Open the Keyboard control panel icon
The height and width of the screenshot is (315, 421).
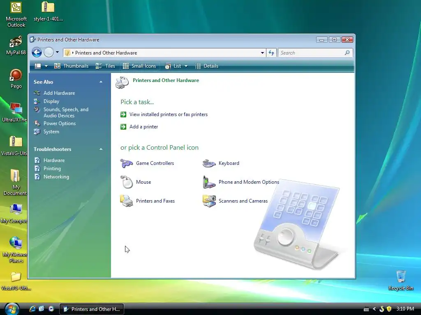tap(209, 163)
